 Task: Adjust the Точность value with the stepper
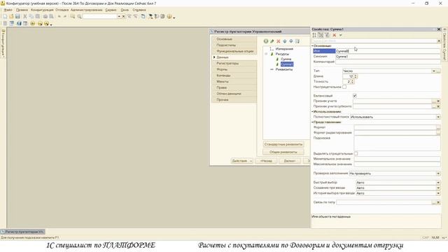pyautogui.click(x=352, y=82)
